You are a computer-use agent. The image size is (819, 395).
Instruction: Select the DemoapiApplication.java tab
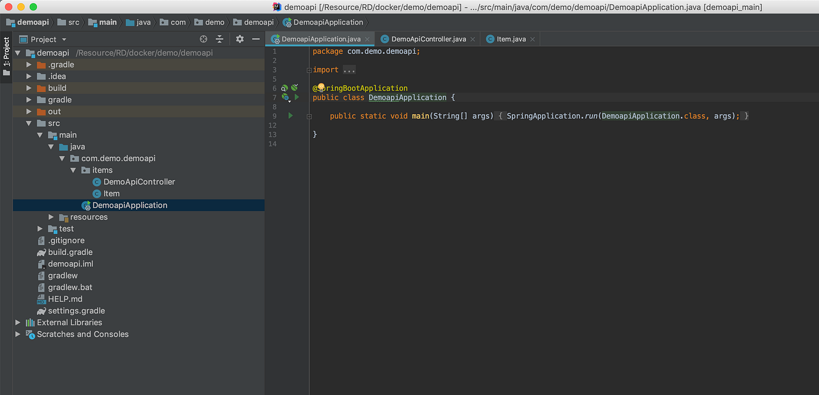pos(321,39)
